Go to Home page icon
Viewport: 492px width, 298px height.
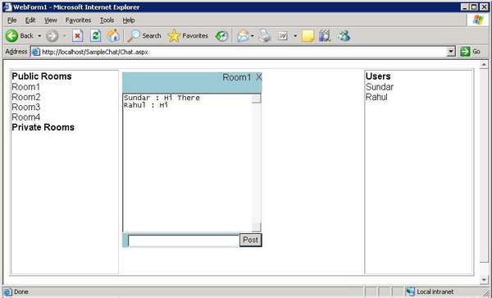(x=113, y=36)
